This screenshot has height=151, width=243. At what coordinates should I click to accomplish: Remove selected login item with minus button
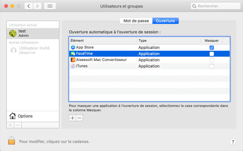[79, 118]
